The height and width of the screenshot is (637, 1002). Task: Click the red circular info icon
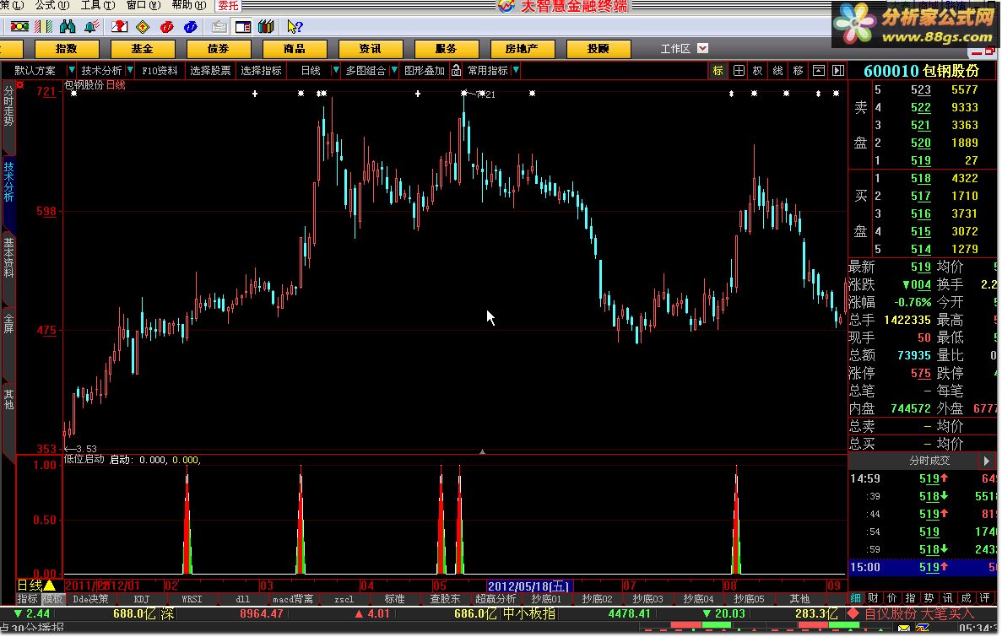click(167, 27)
